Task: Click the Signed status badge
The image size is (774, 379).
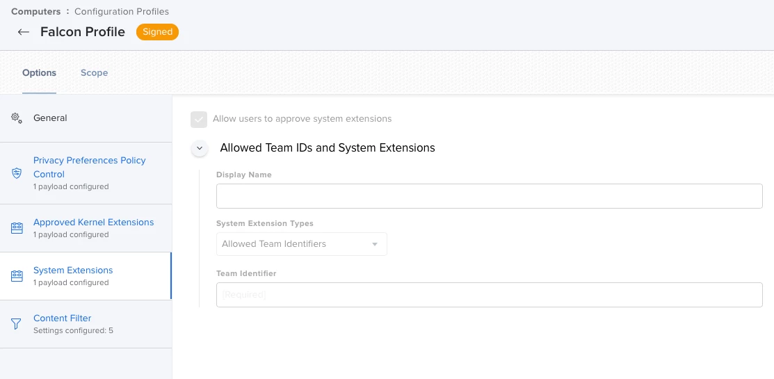Action: tap(157, 32)
